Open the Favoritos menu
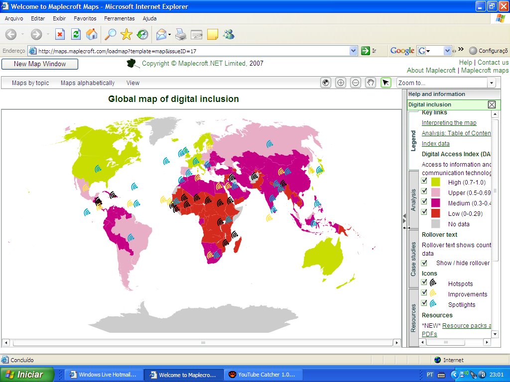The image size is (510, 382). coord(85,18)
